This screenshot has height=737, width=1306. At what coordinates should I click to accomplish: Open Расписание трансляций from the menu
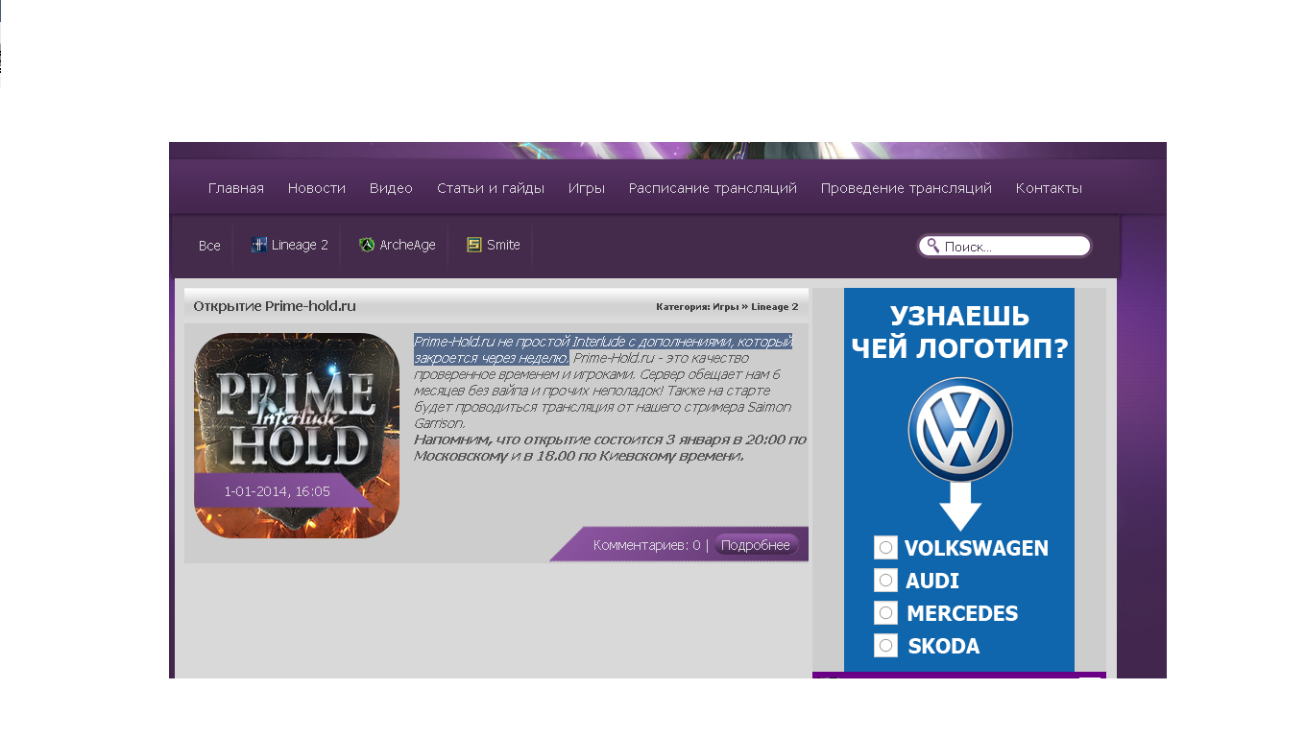713,188
